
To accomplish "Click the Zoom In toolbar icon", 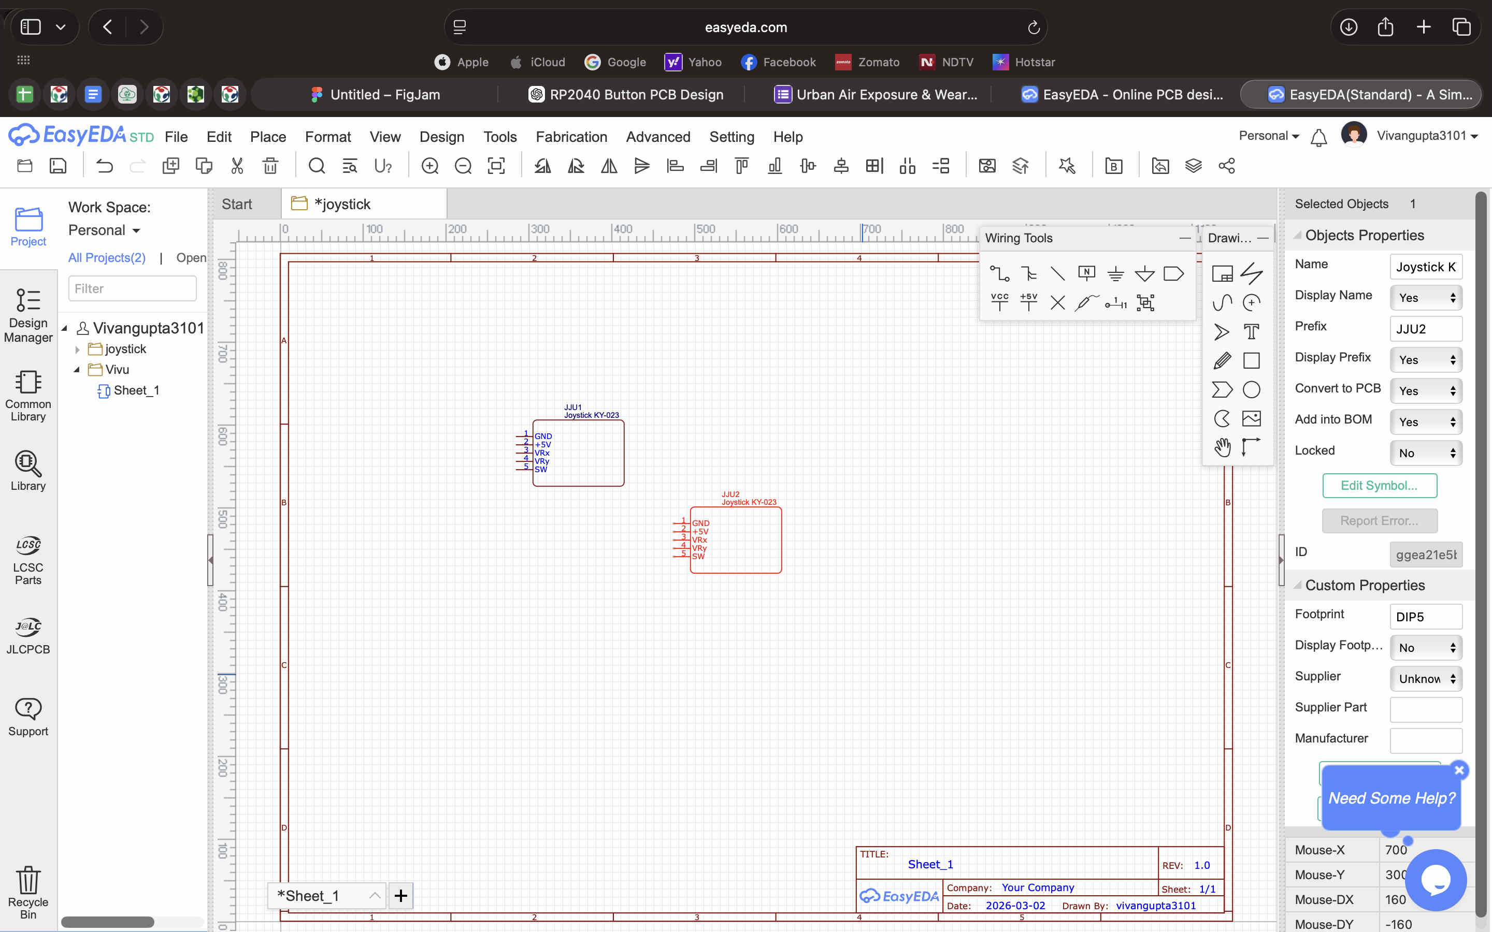I will [x=429, y=166].
